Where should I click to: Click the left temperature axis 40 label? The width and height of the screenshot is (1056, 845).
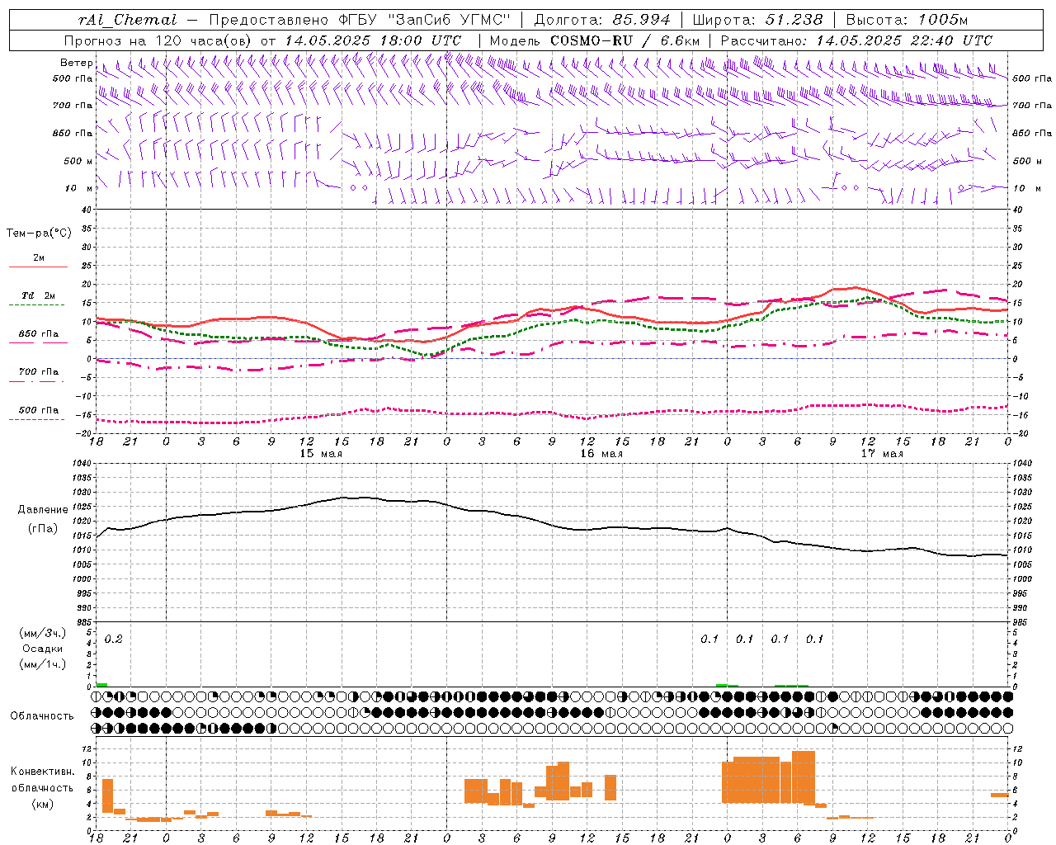pyautogui.click(x=87, y=210)
